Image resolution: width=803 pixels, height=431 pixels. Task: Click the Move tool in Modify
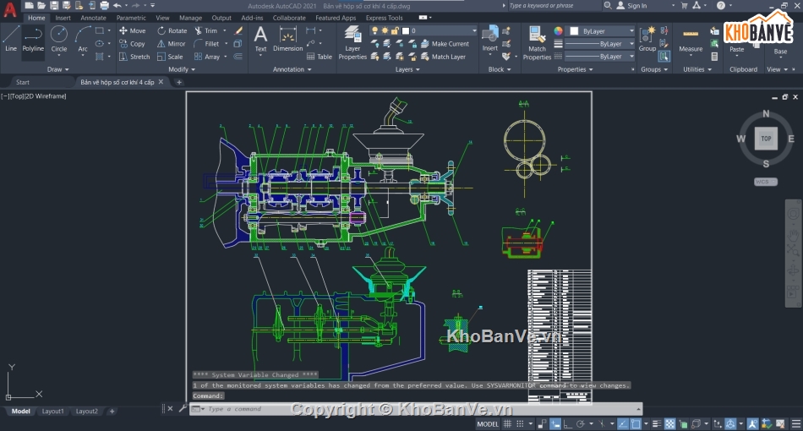tap(133, 30)
